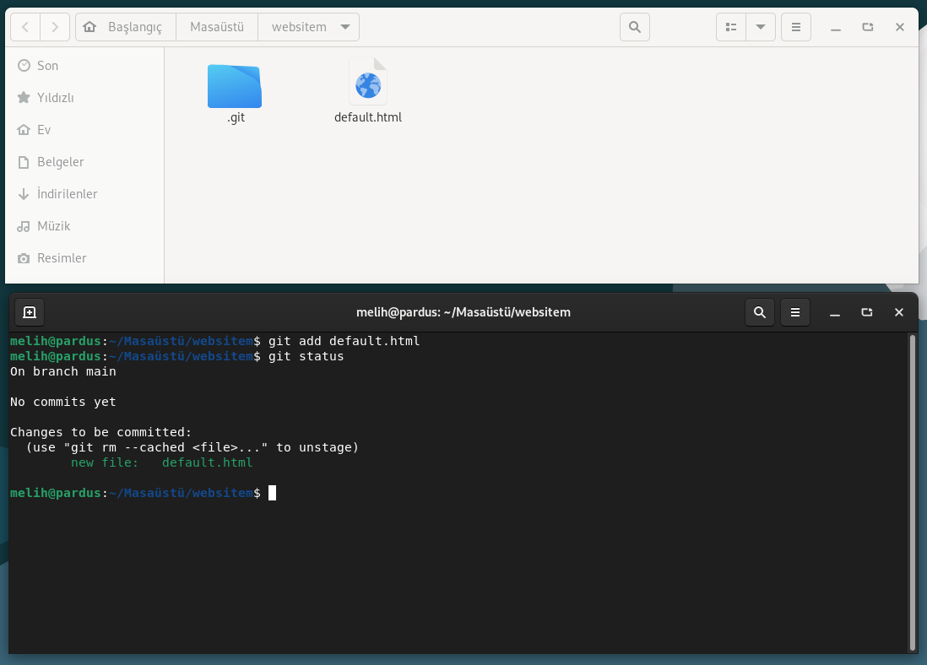Go forward in the file manager
The height and width of the screenshot is (665, 927).
(x=55, y=27)
